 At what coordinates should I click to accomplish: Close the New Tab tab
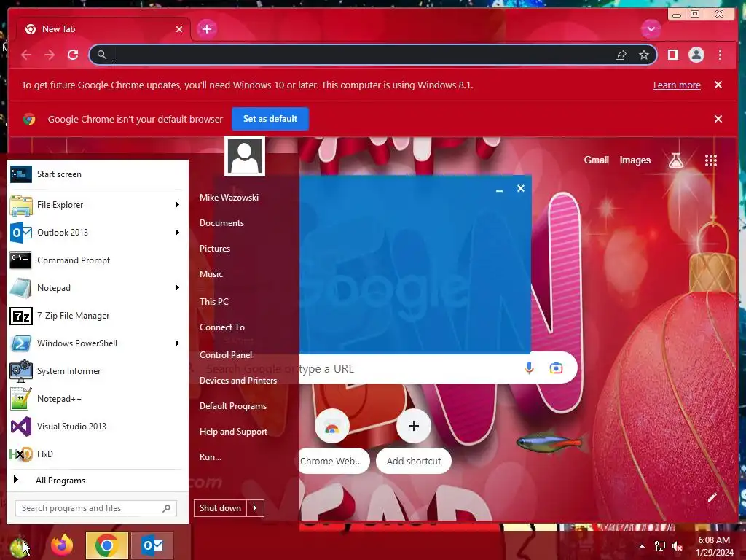[179, 29]
